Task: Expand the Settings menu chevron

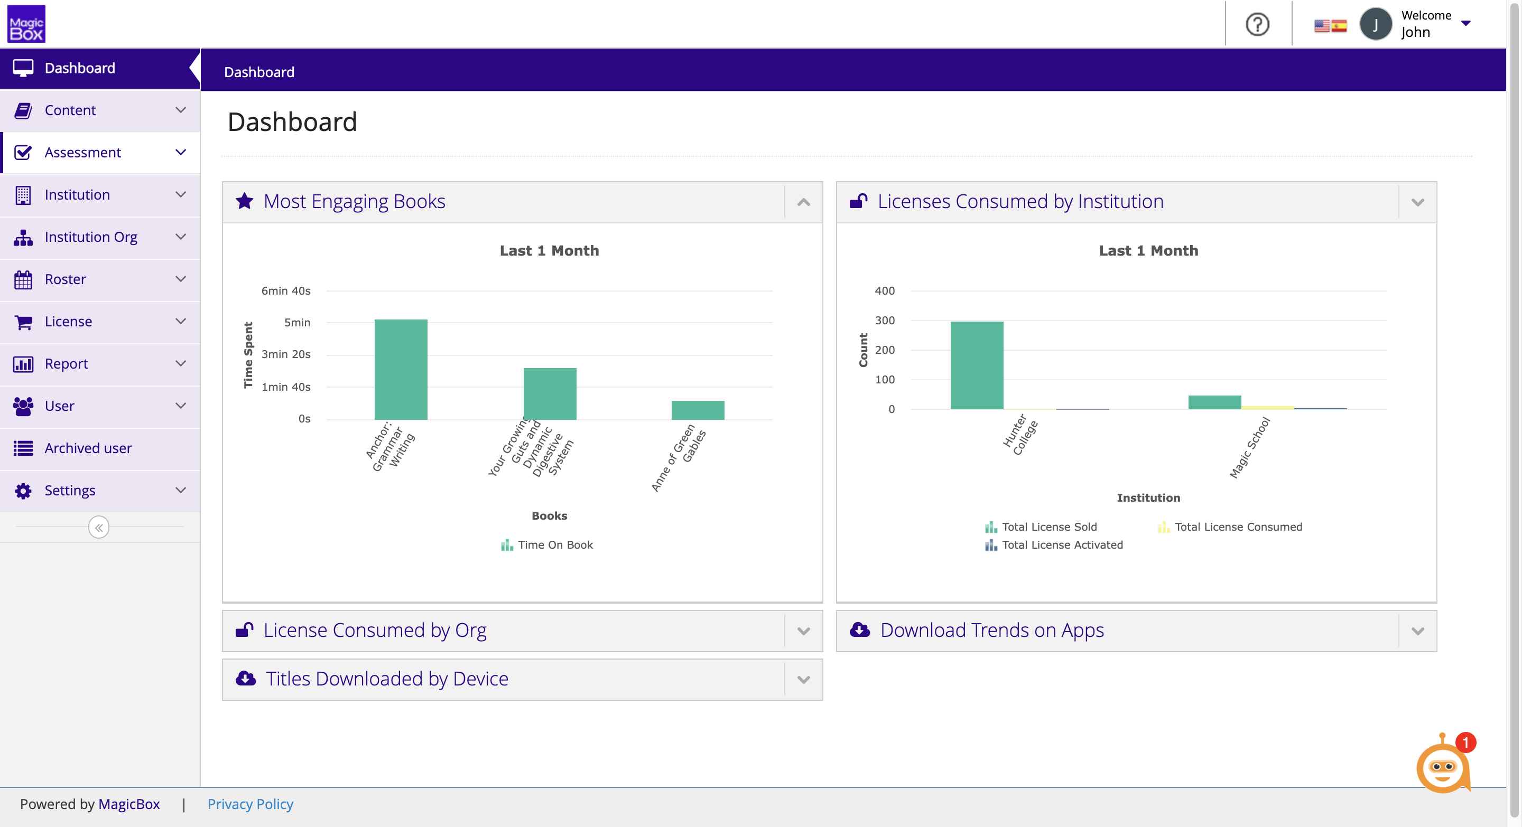Action: tap(181, 490)
